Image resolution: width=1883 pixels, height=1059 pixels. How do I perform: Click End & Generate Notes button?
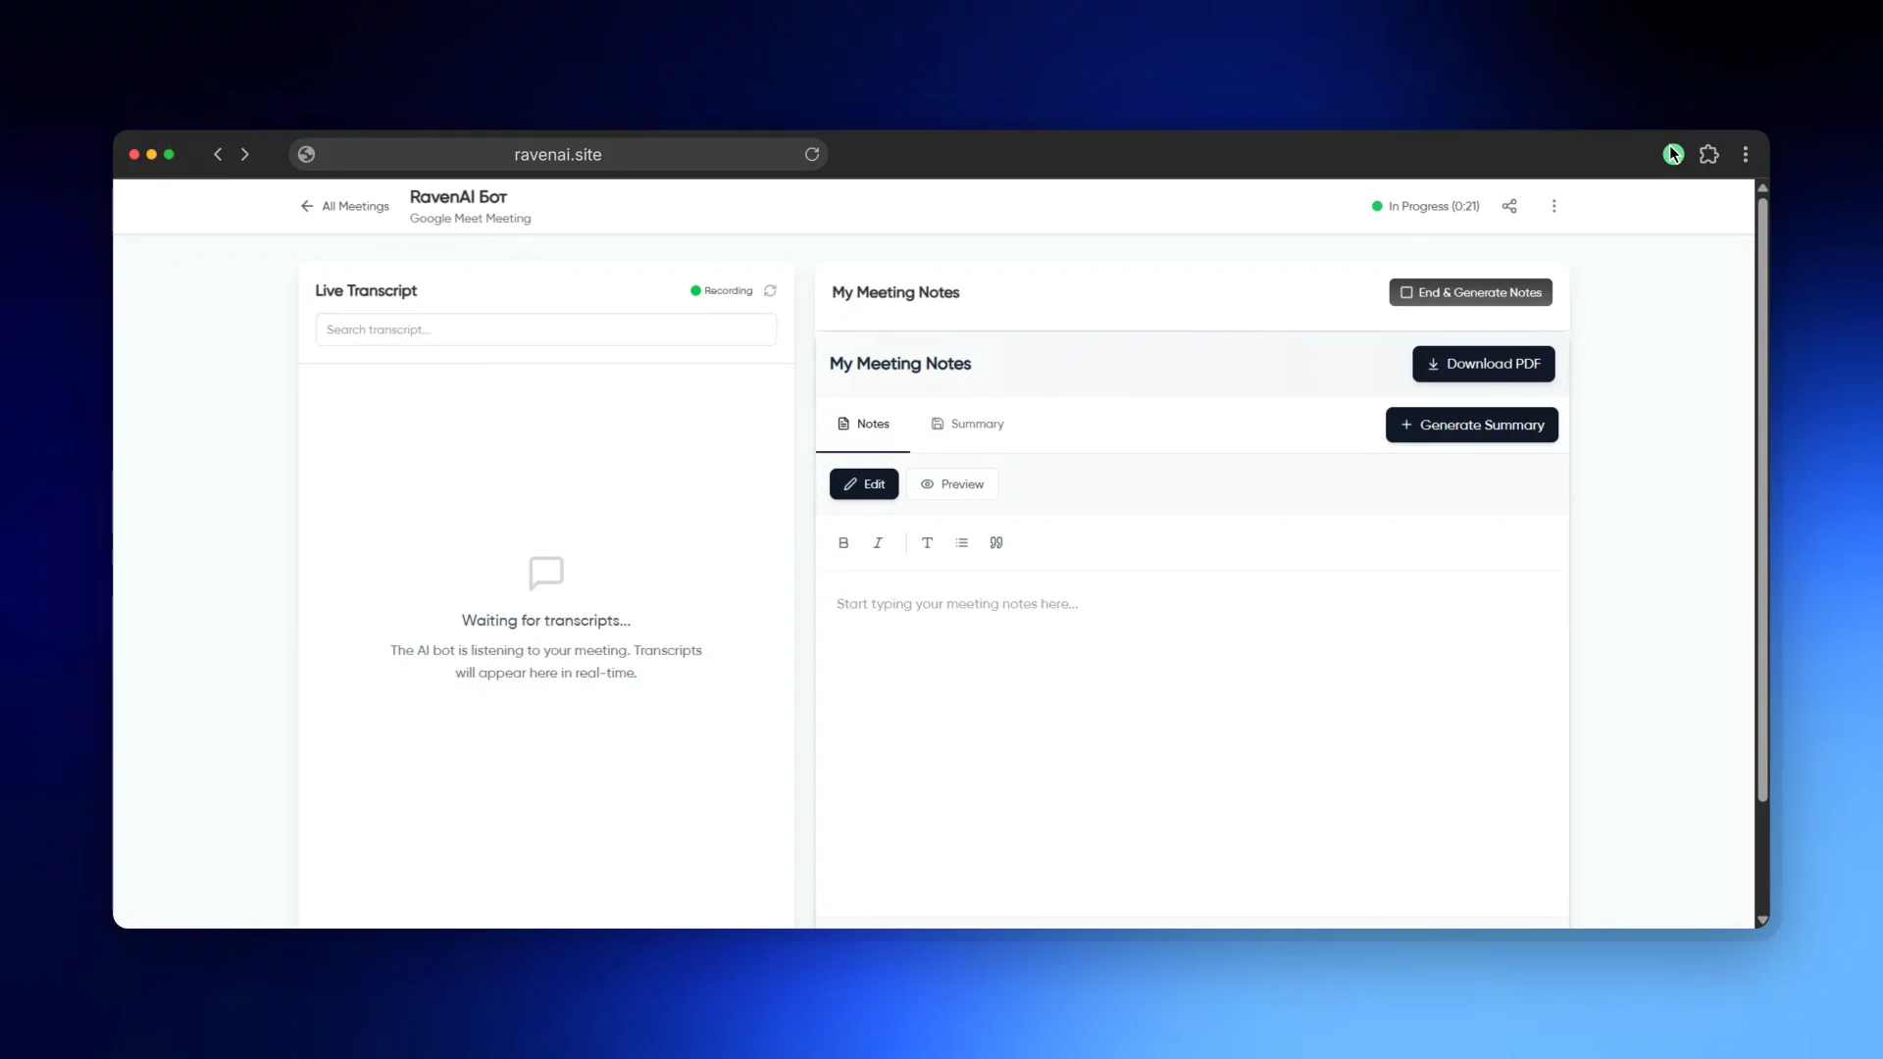pyautogui.click(x=1470, y=292)
